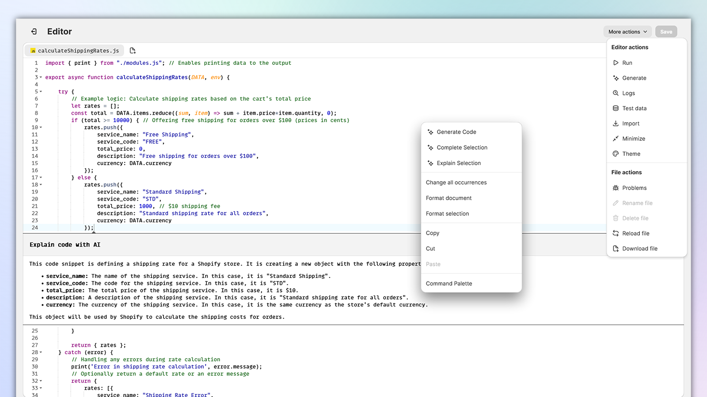
Task: Click the JS icon on calculateShippingRates.js tab
Action: [33, 51]
